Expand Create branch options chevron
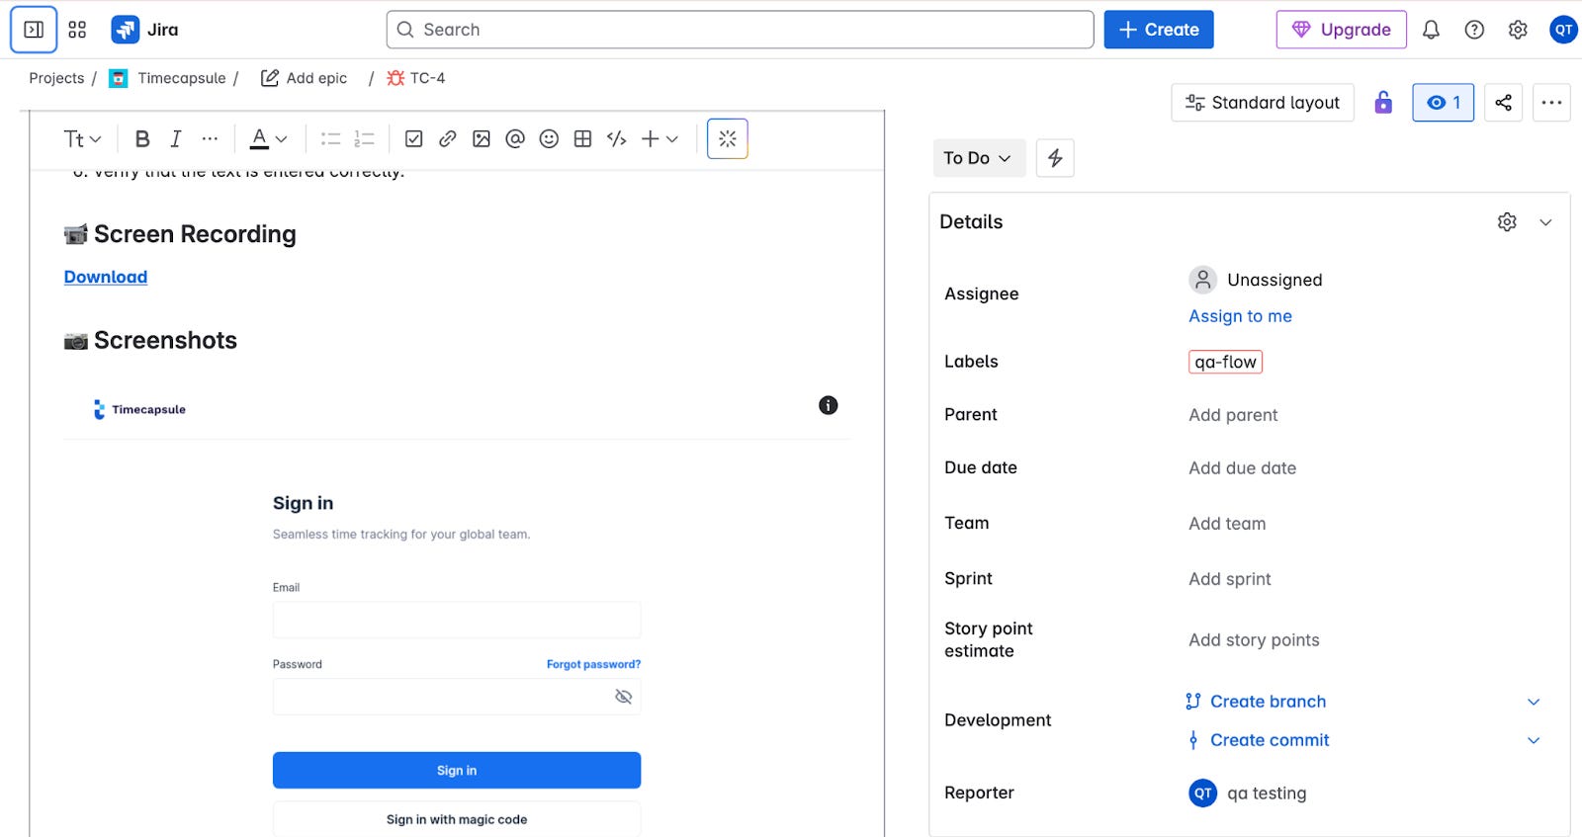 1534,702
